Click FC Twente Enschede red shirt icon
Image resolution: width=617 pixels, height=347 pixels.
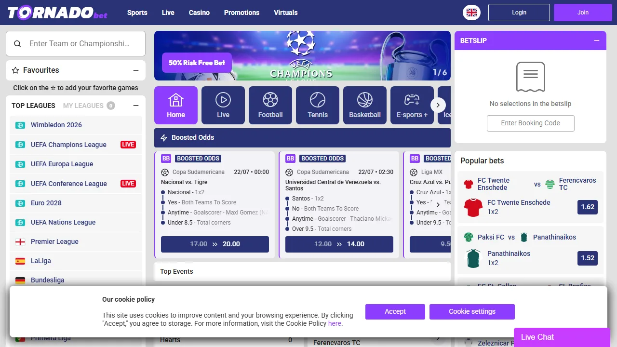click(473, 207)
